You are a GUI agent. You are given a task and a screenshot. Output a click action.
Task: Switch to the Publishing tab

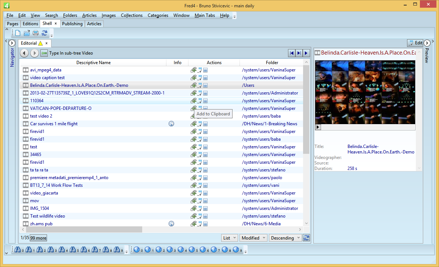click(72, 24)
